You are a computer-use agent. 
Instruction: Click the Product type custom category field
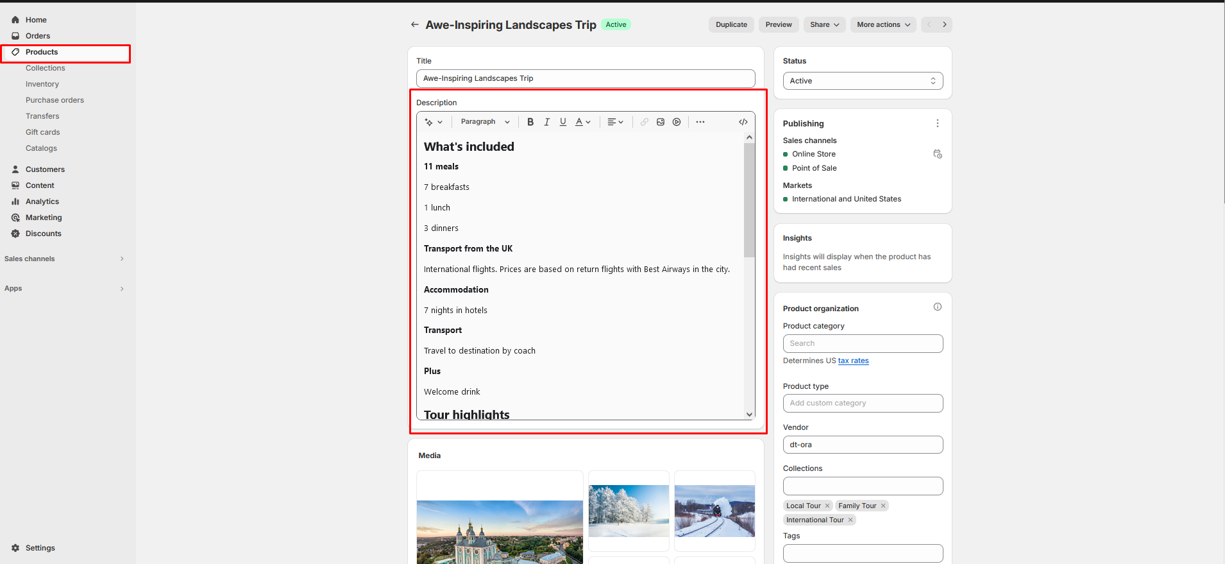point(863,403)
